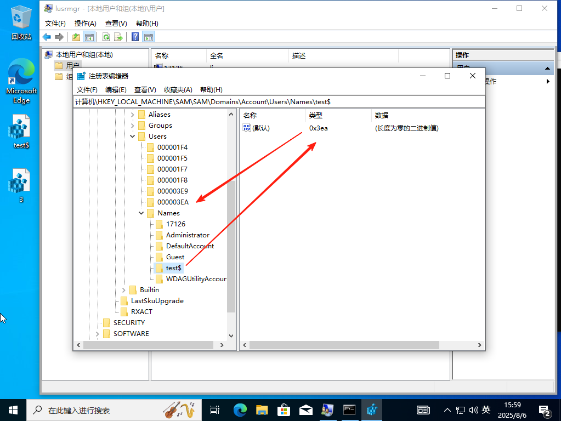Expand the SOFTWARE registry hive

click(97, 334)
